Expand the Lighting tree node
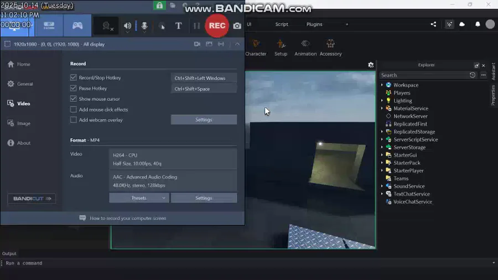Screen dimensions: 498x280 pos(382,101)
